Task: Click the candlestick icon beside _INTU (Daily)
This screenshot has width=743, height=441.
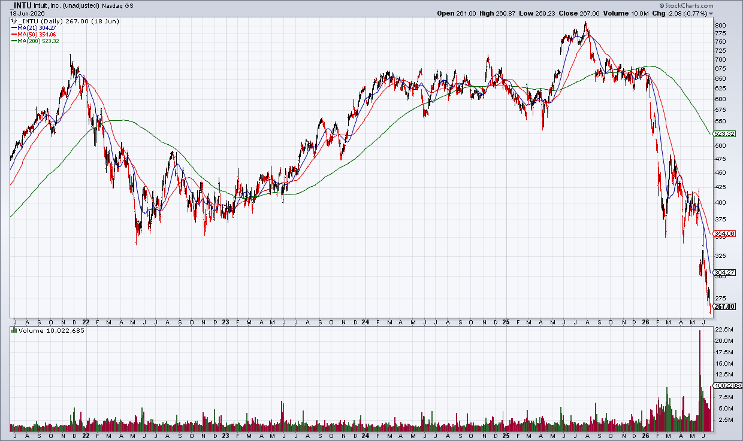Action: point(14,20)
